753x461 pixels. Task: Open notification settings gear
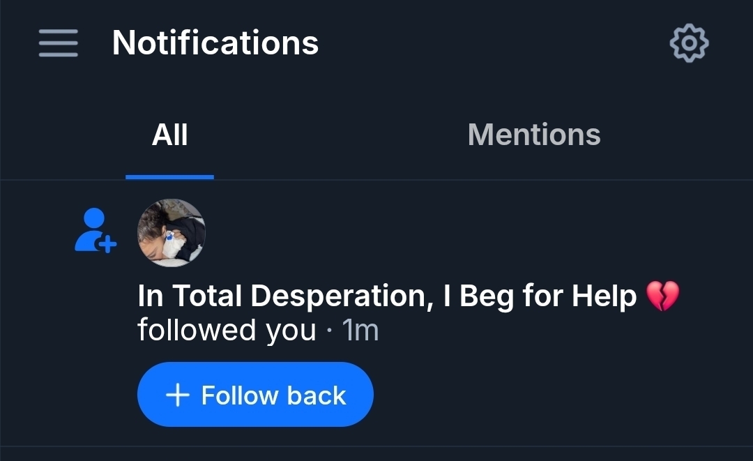(689, 43)
